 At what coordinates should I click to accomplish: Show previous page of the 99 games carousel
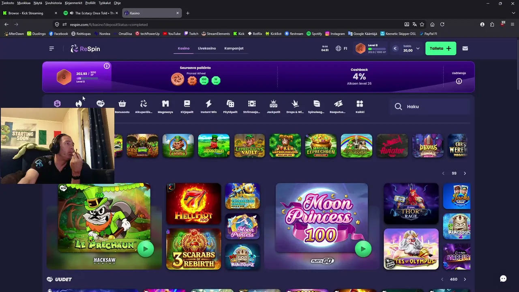[443, 173]
